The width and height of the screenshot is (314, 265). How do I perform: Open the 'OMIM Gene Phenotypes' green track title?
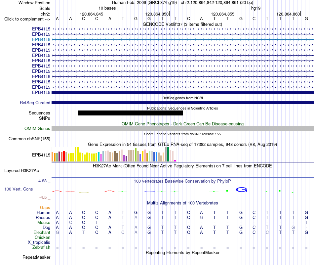pos(182,124)
